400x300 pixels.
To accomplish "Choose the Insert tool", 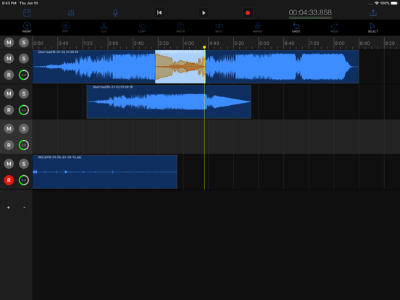I will (x=27, y=28).
